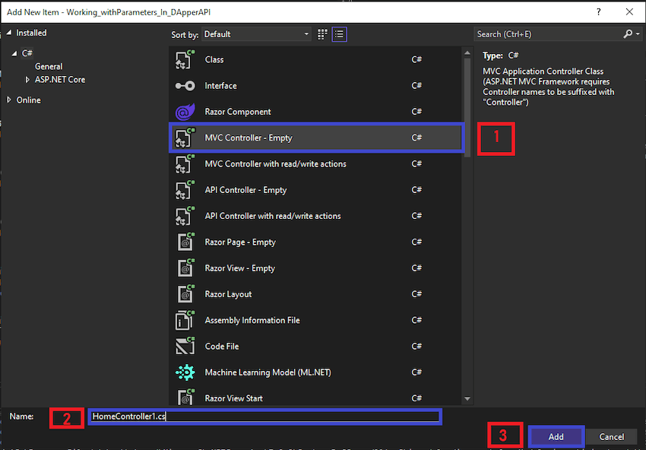
Task: Click the Razor View - Empty icon
Action: (x=185, y=268)
